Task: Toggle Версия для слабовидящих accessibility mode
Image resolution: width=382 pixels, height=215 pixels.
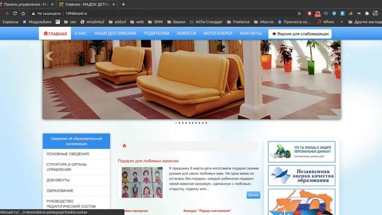Action: pos(300,34)
